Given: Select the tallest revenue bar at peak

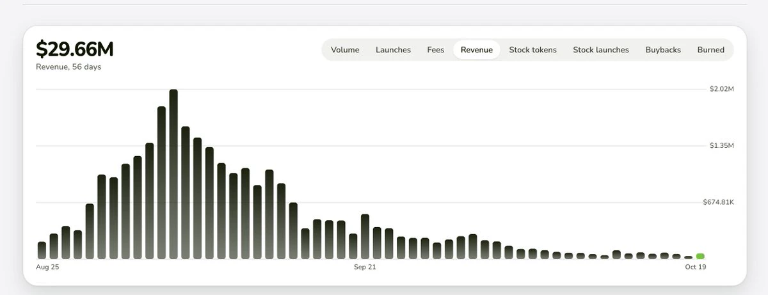Looking at the screenshot, I should (x=173, y=174).
